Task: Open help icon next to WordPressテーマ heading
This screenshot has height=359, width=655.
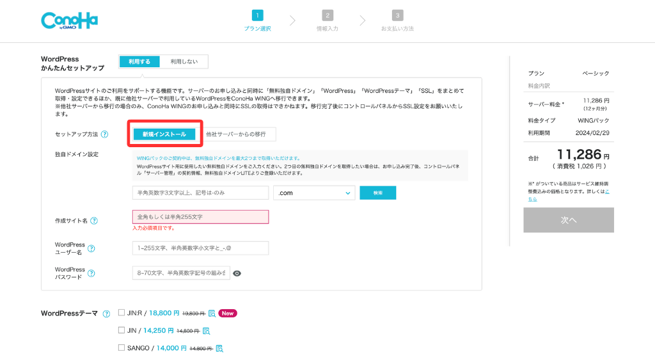Action: pyautogui.click(x=107, y=314)
